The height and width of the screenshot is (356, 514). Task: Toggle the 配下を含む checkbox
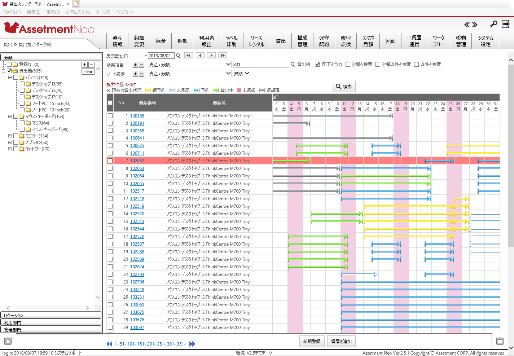[317, 65]
